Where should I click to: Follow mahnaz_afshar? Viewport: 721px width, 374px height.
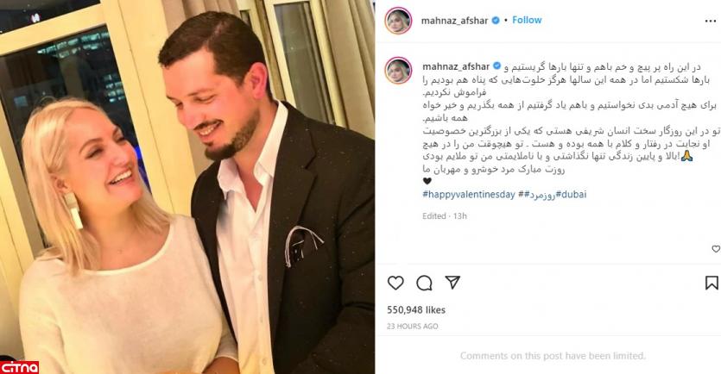pyautogui.click(x=527, y=20)
